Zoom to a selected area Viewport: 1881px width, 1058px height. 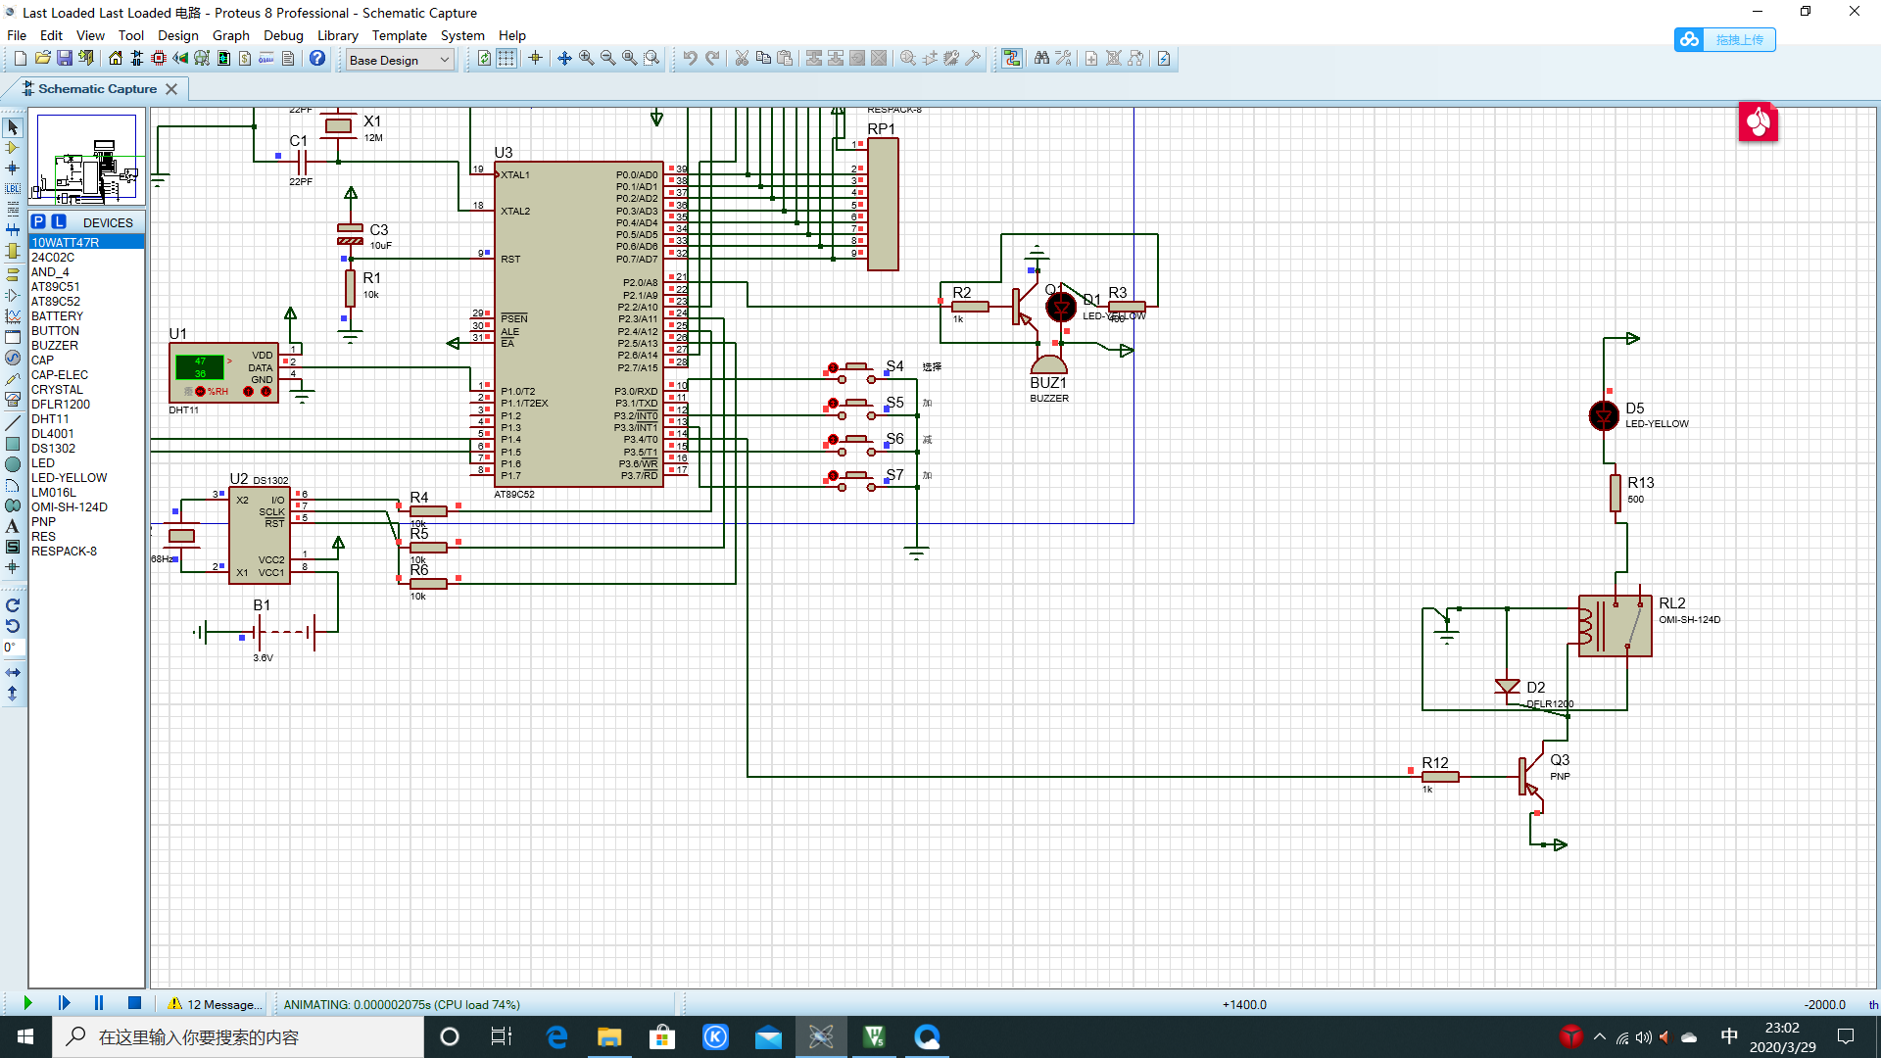point(651,59)
